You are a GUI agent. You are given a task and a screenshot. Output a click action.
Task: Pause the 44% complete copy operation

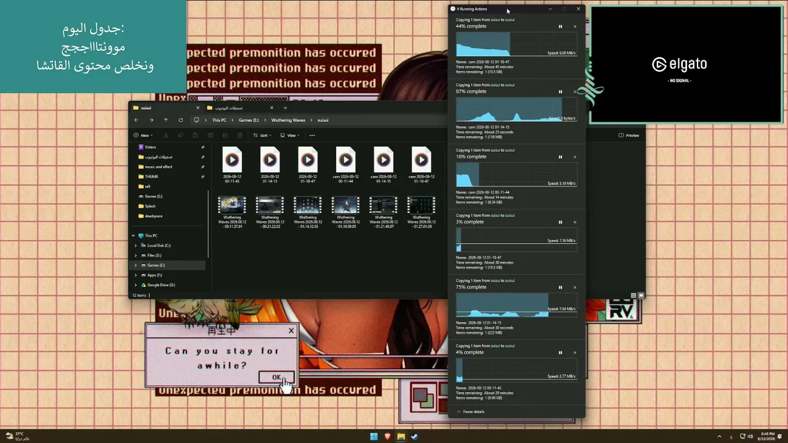560,26
